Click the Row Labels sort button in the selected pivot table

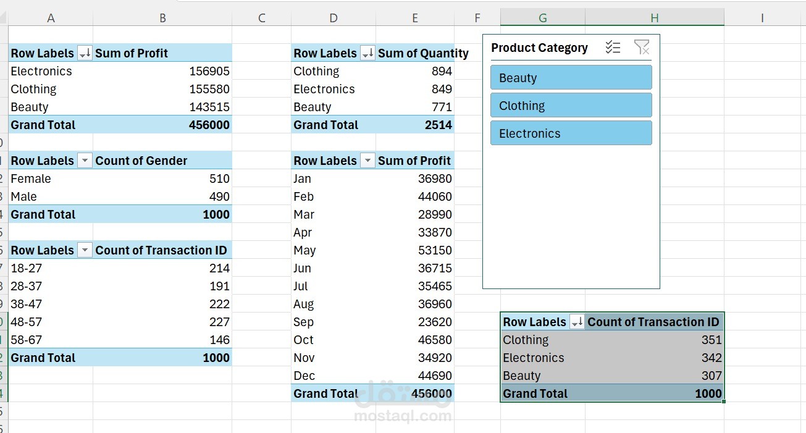tap(577, 322)
